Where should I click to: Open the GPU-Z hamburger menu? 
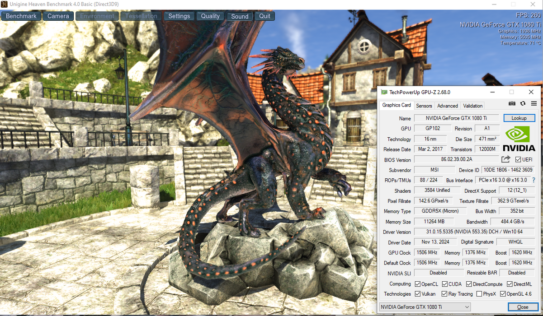click(534, 103)
